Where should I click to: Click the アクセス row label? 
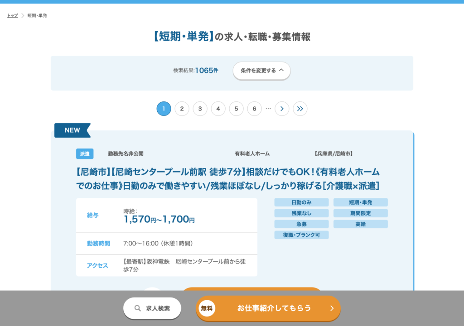click(x=97, y=265)
